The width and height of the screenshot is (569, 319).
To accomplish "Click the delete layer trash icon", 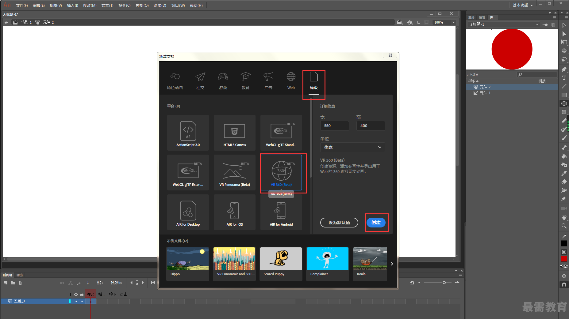I will click(x=20, y=283).
